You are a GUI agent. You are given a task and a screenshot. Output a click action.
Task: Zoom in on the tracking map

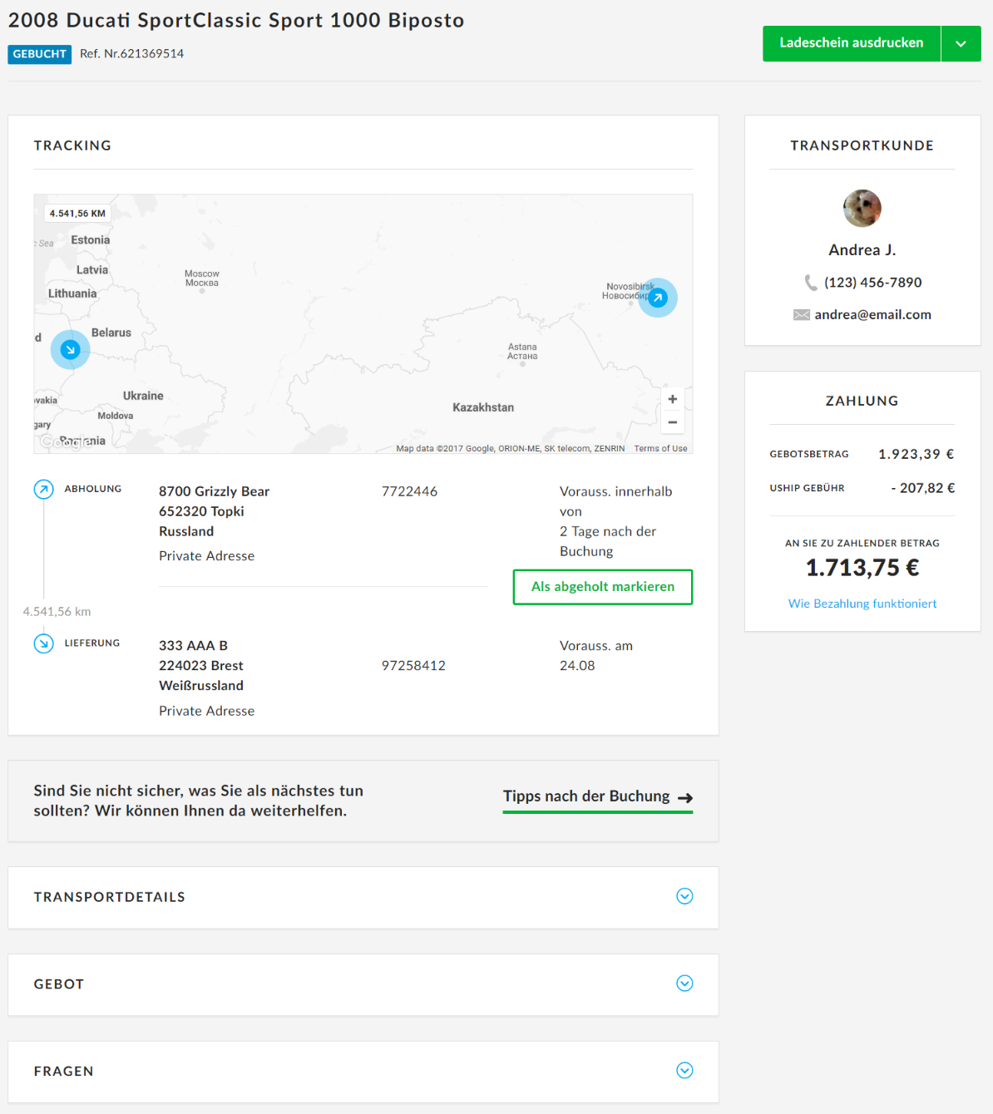(x=672, y=399)
